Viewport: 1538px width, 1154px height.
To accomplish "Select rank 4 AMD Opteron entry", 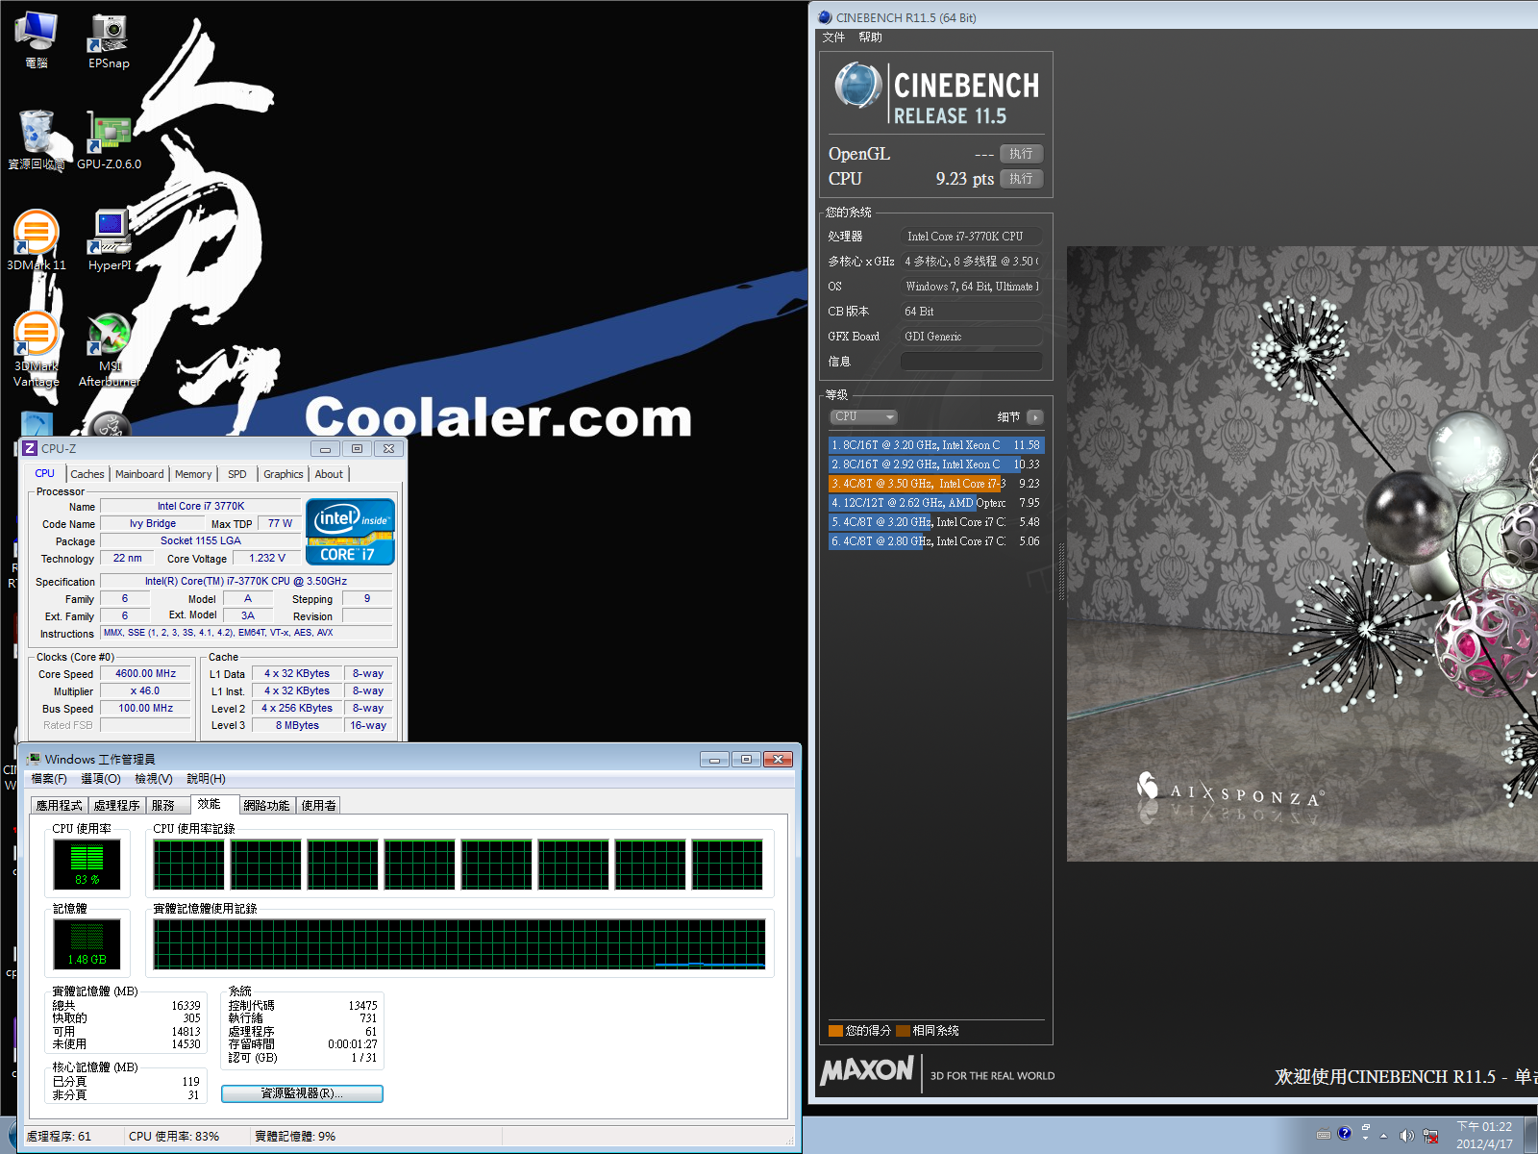I will point(936,503).
